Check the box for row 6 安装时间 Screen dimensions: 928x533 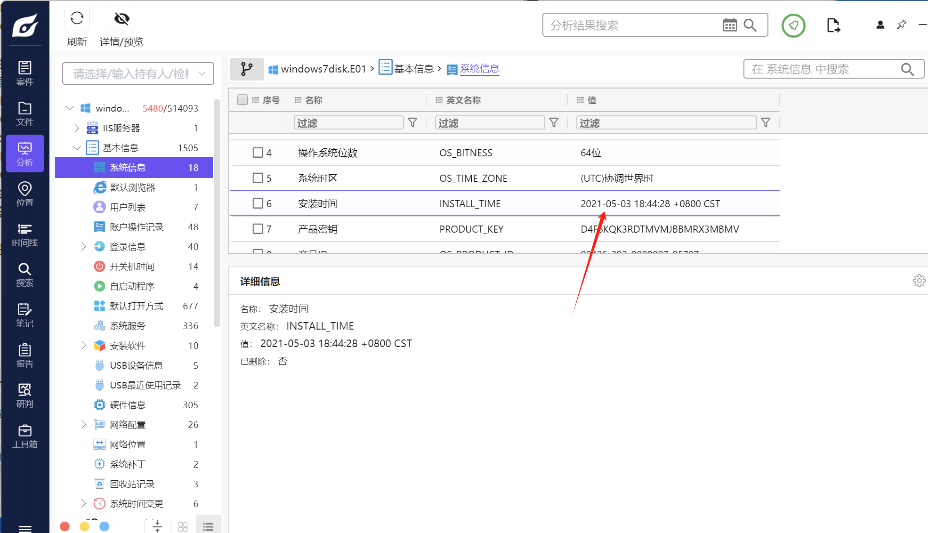tap(258, 203)
